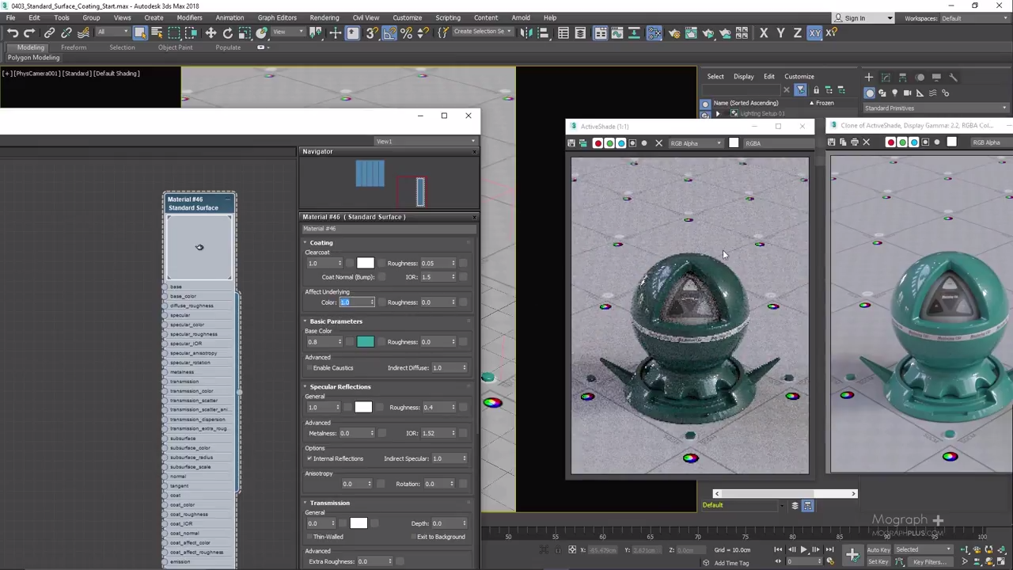The height and width of the screenshot is (570, 1013).
Task: Enable the Enable Caustics checkbox
Action: (309, 367)
